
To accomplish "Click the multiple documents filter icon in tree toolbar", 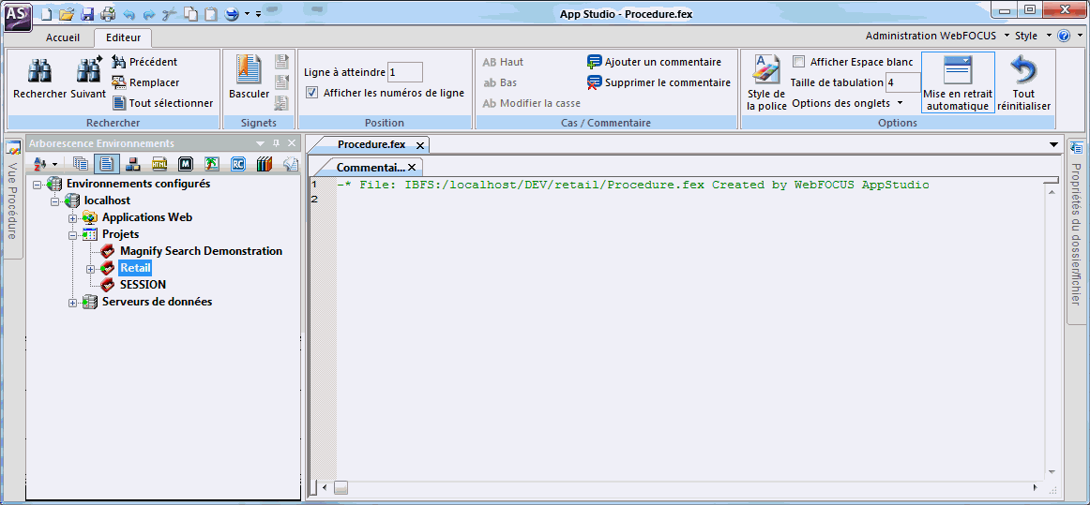I will pos(82,164).
